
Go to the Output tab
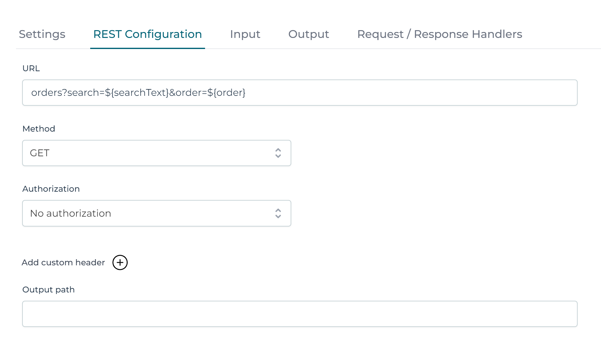(309, 34)
